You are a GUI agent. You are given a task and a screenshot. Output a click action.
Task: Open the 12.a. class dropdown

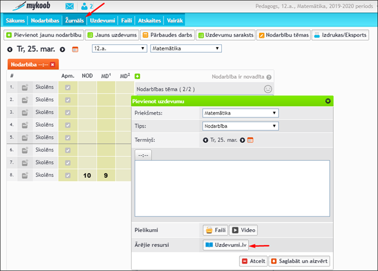click(119, 49)
